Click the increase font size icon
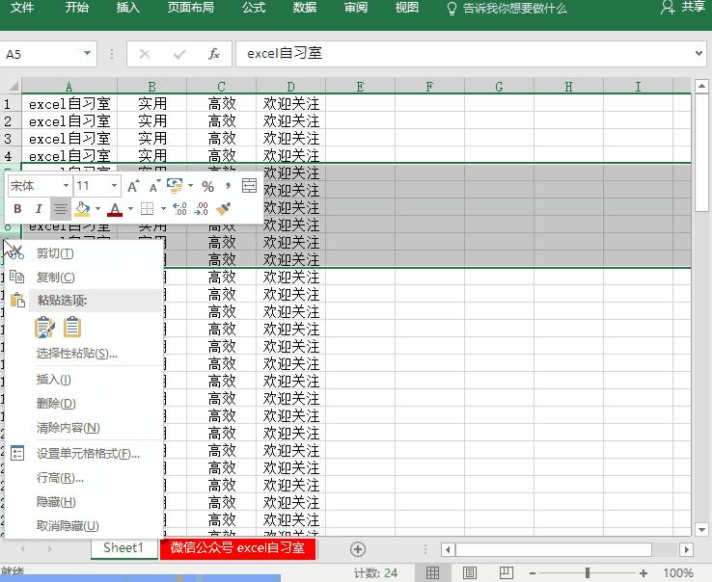 pos(132,186)
